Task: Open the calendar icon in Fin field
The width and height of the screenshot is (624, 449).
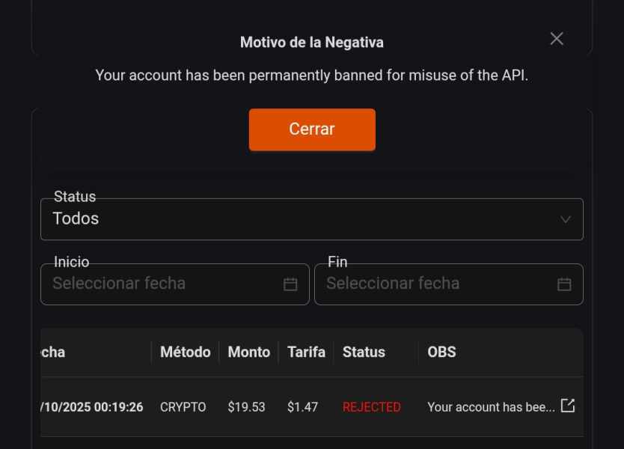Action: click(564, 284)
